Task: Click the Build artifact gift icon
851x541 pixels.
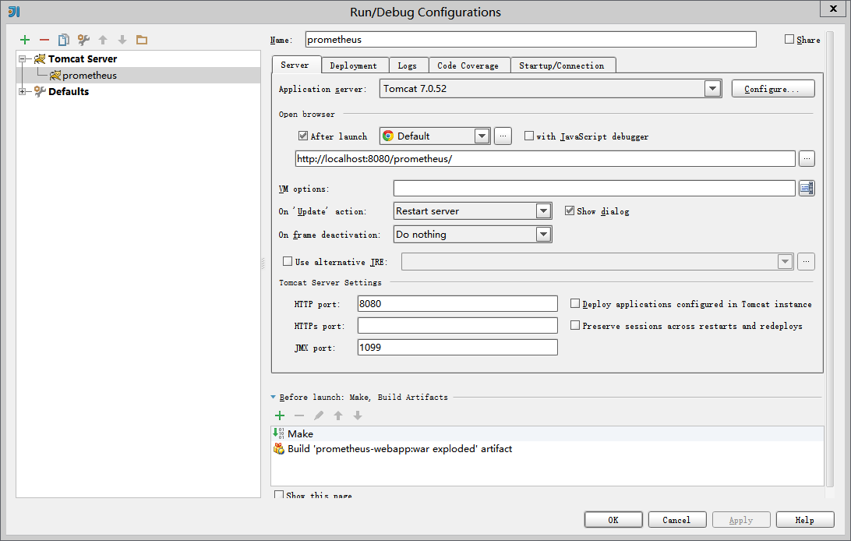Action: point(278,449)
